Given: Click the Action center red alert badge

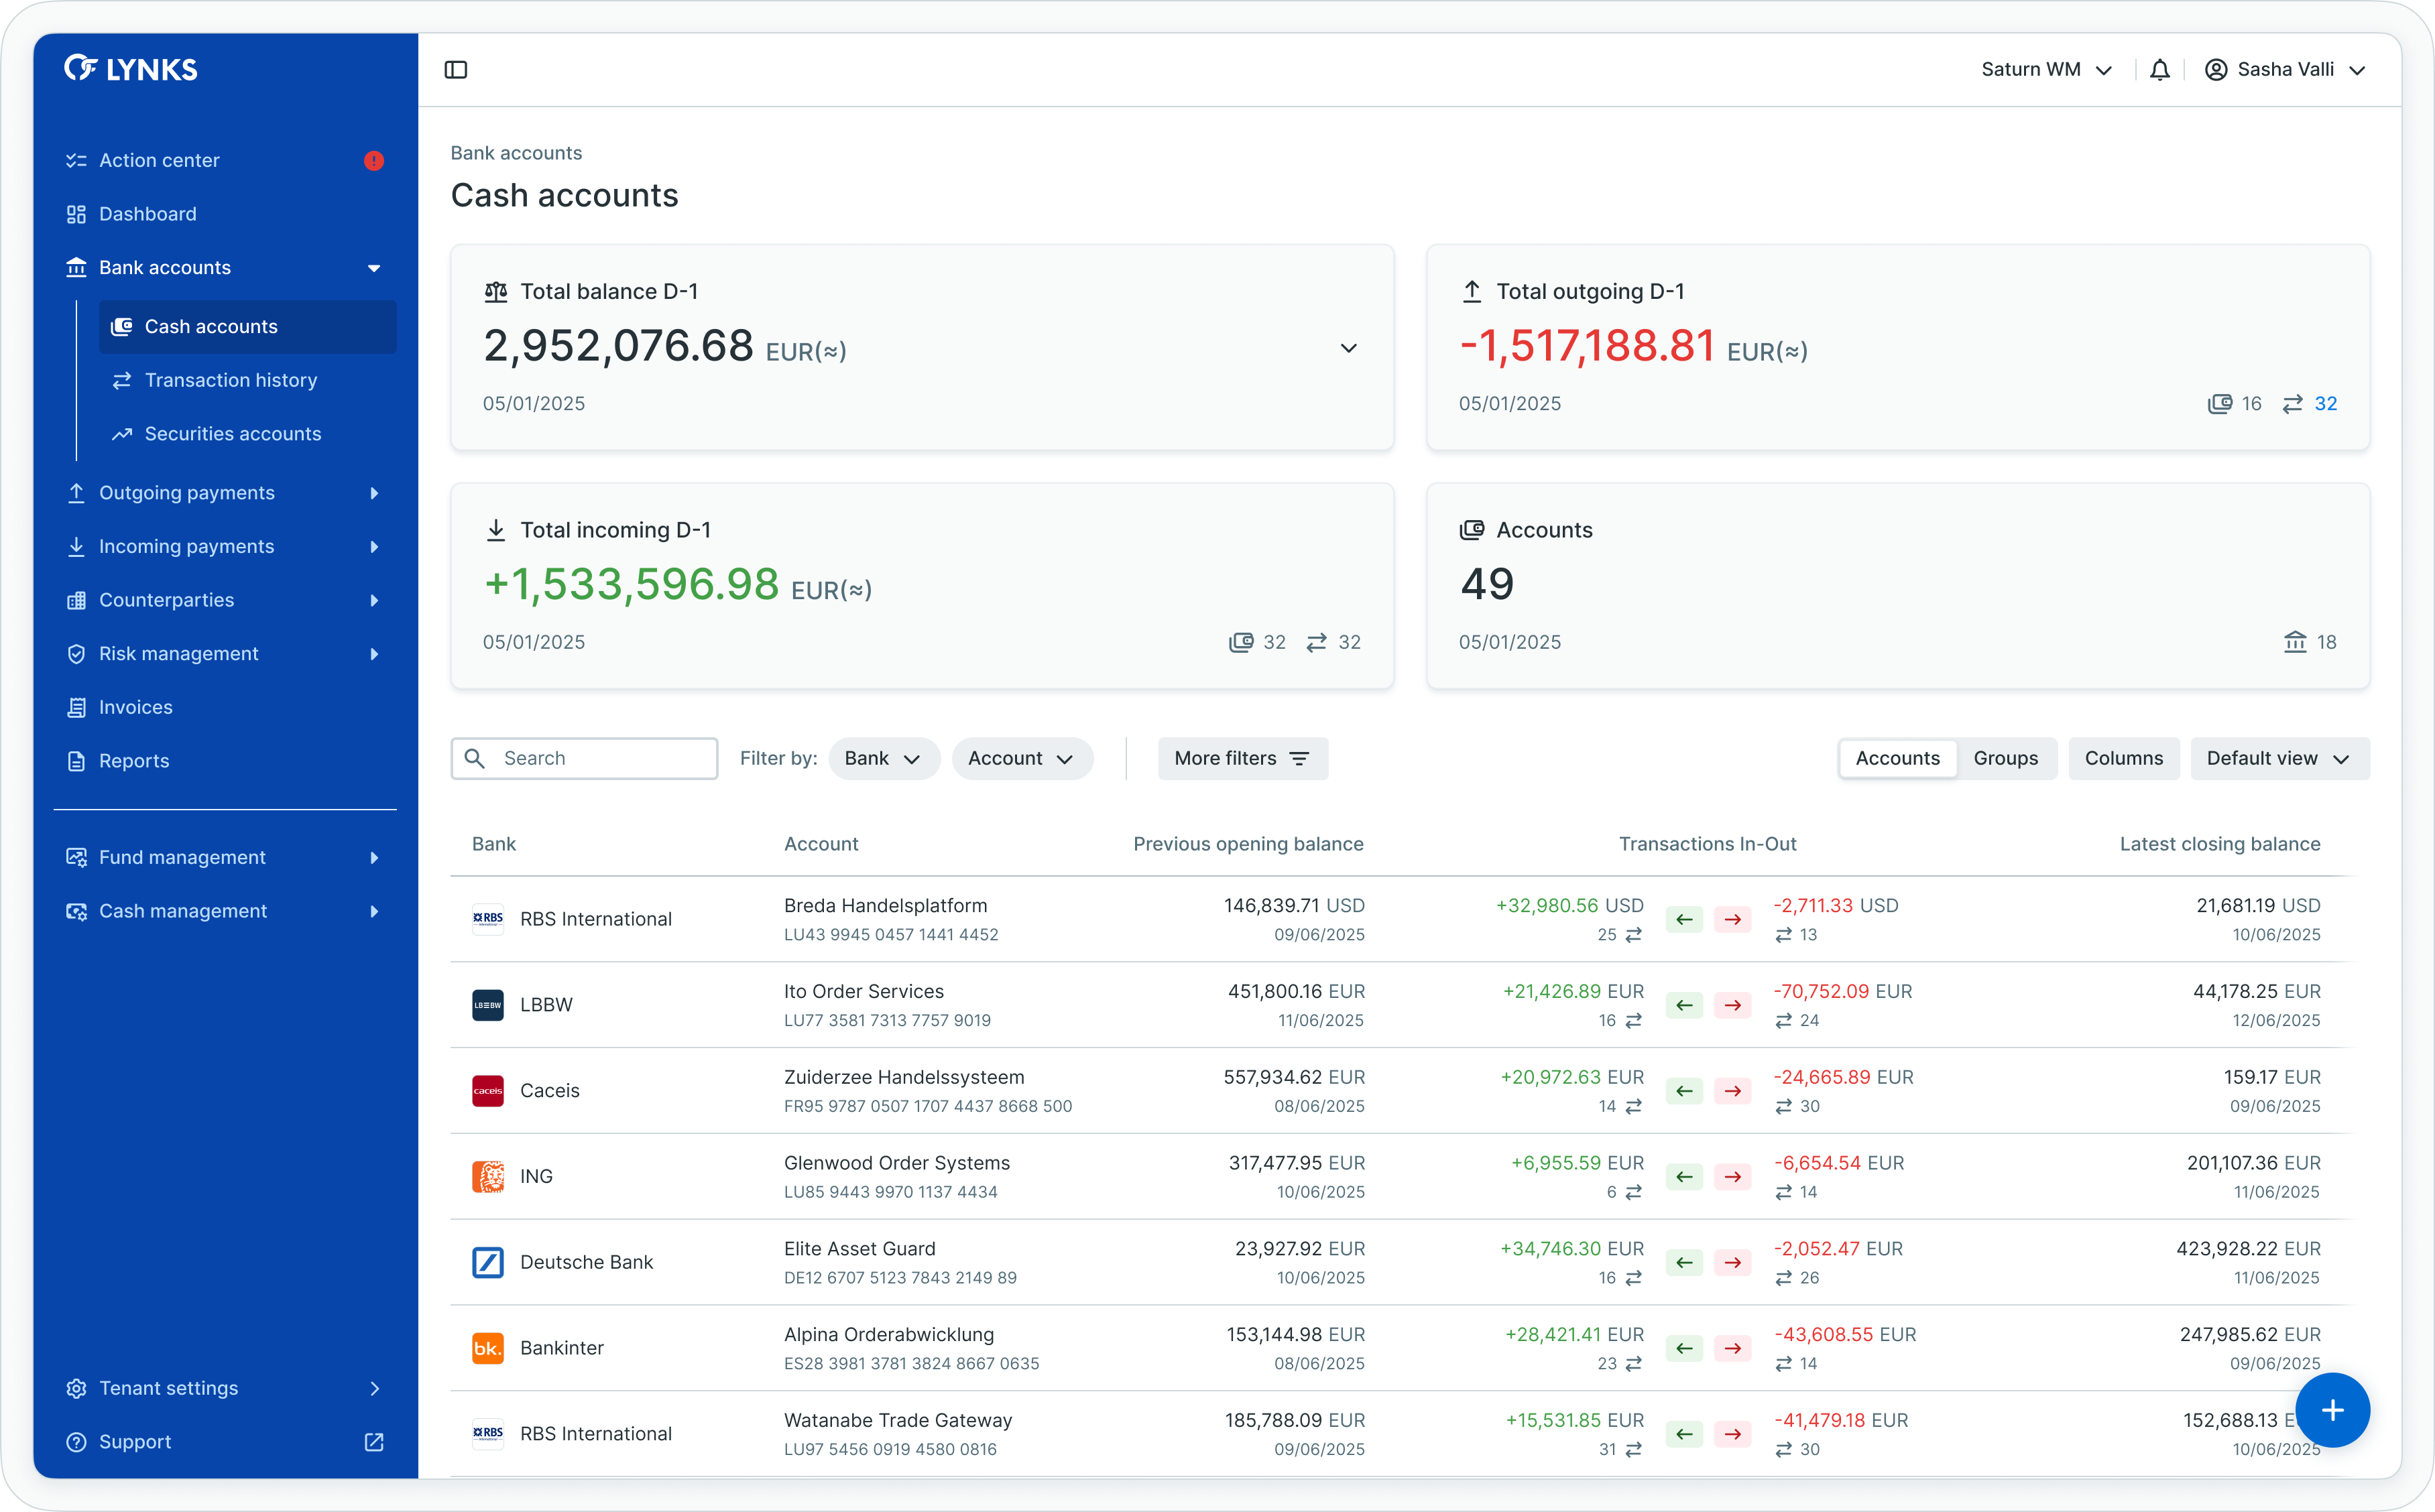Looking at the screenshot, I should [x=374, y=161].
